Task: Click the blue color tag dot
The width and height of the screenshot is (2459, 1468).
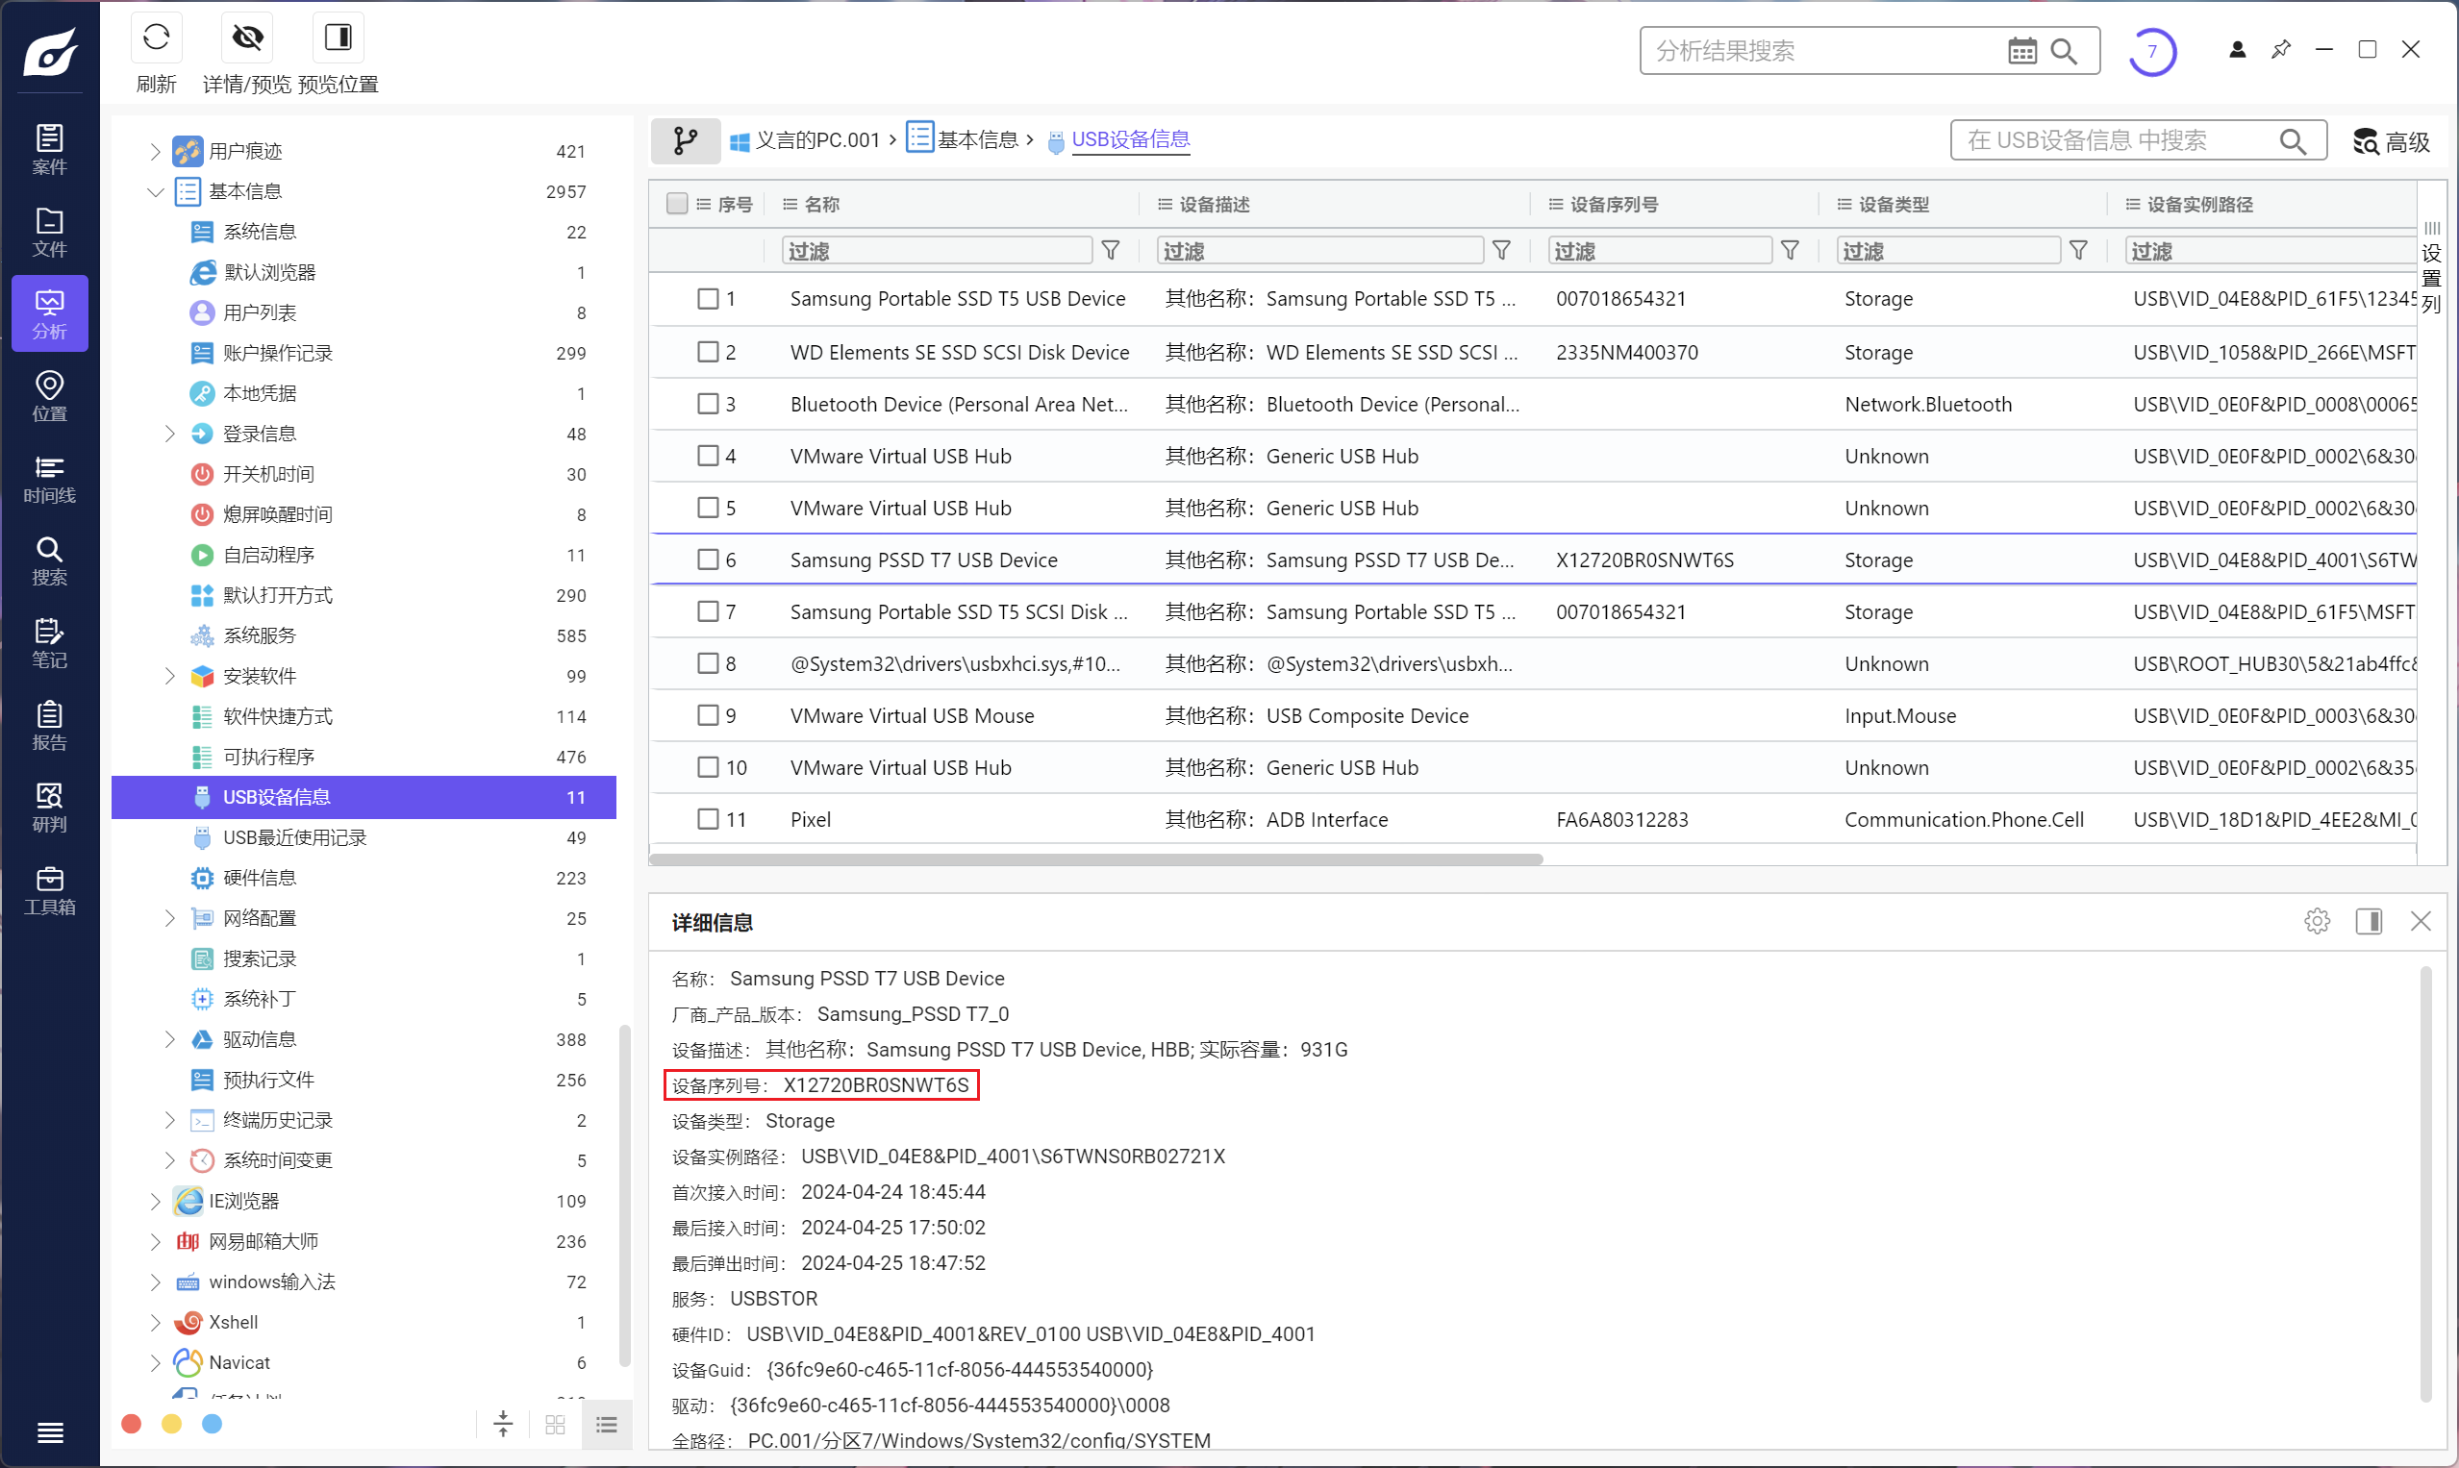Action: [x=212, y=1424]
